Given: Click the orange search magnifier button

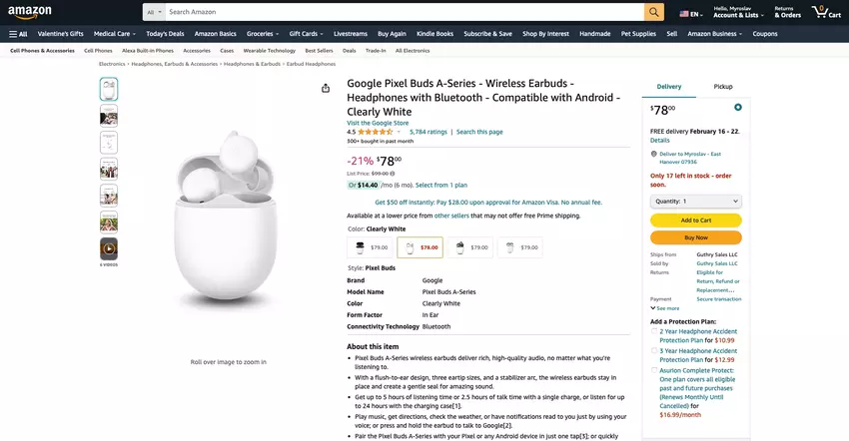Looking at the screenshot, I should pyautogui.click(x=654, y=12).
